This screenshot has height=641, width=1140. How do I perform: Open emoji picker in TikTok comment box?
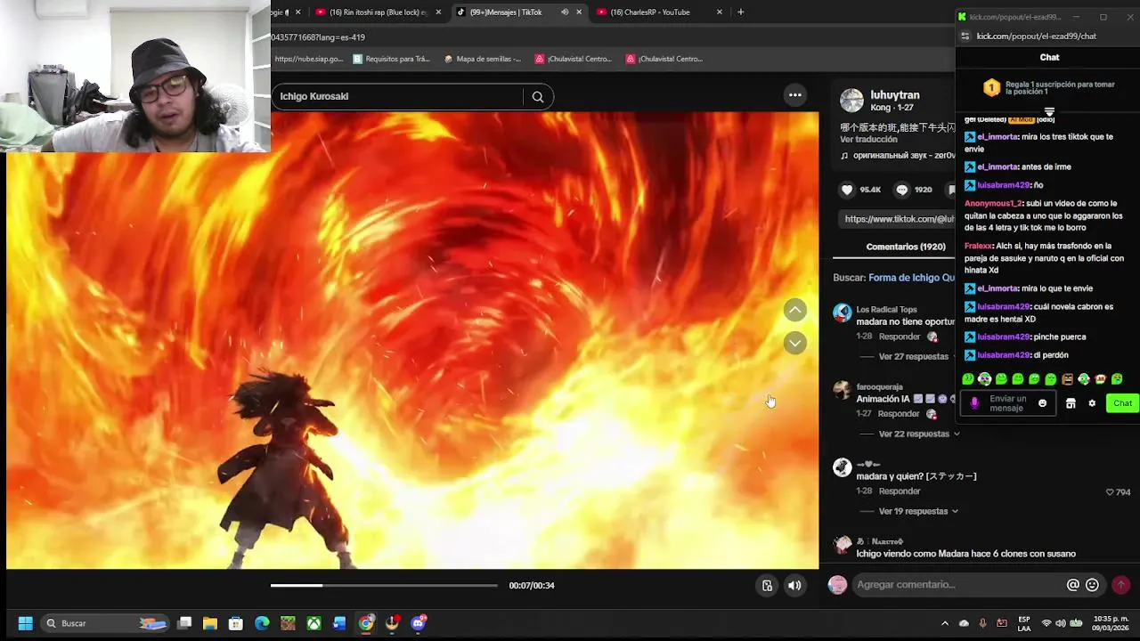(1093, 585)
